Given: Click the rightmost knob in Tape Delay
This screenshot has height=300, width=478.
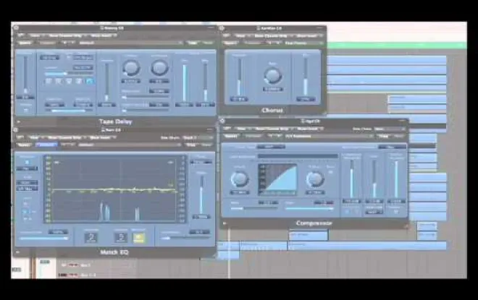Looking at the screenshot, I should coord(160,68).
